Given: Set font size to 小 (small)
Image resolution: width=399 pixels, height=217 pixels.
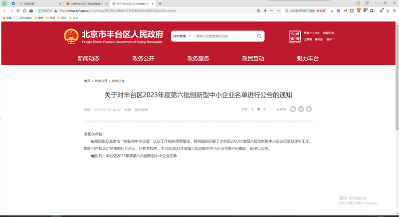Looking at the screenshot, I should point(264,109).
